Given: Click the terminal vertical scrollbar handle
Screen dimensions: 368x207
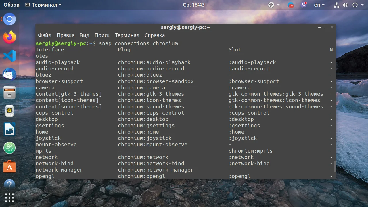Looking at the screenshot, I should pos(334,167).
